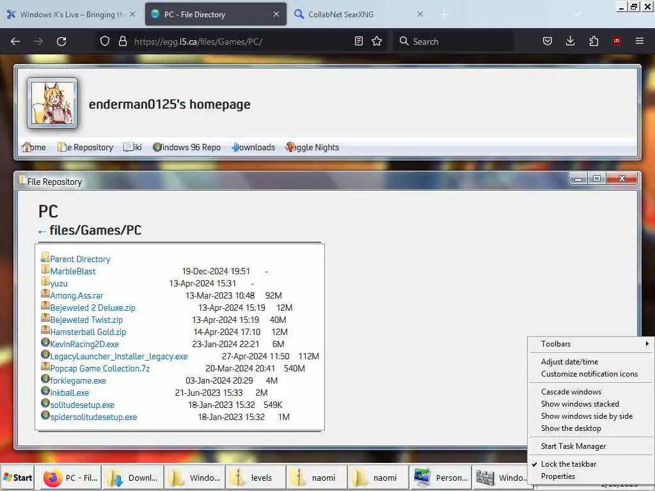Download forkiegame.exe
The image size is (655, 491).
77,380
